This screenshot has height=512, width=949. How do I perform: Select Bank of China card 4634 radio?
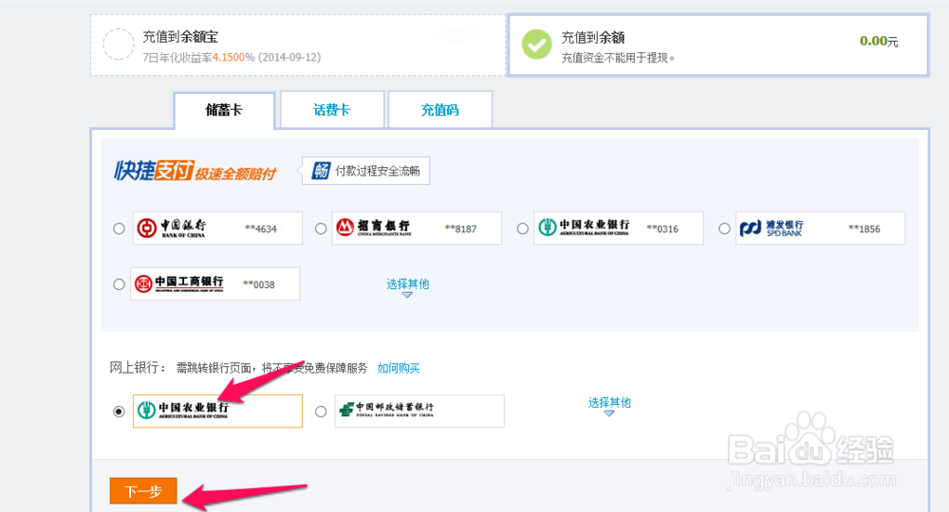(x=120, y=229)
